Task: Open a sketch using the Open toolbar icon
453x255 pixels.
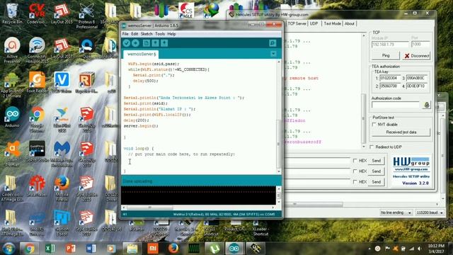Action: [x=155, y=43]
